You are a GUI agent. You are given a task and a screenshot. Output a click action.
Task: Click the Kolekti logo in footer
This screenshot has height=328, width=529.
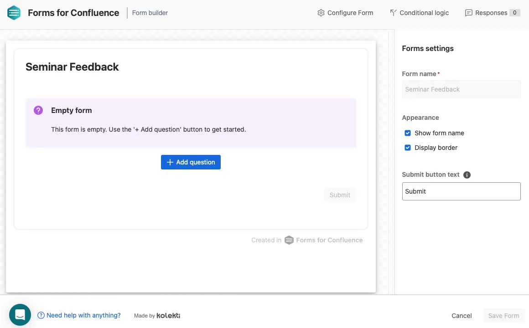[x=168, y=316]
